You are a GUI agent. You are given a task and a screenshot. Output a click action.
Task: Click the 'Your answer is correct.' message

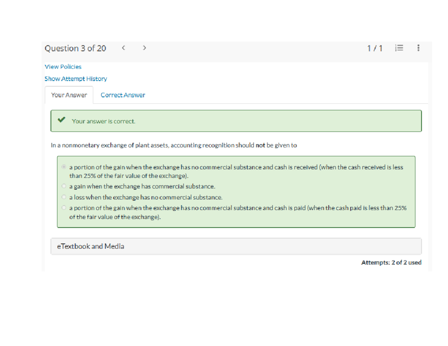point(103,121)
